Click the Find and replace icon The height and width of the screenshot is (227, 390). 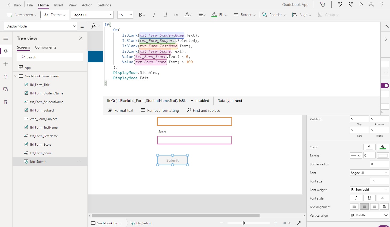tap(189, 110)
